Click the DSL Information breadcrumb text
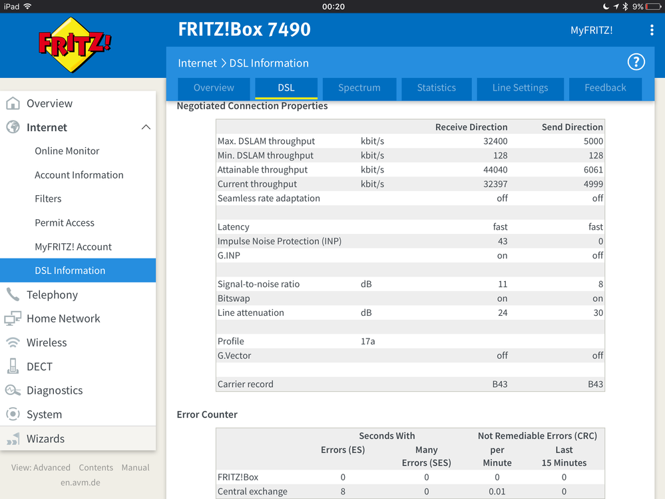This screenshot has height=499, width=665. tap(269, 63)
